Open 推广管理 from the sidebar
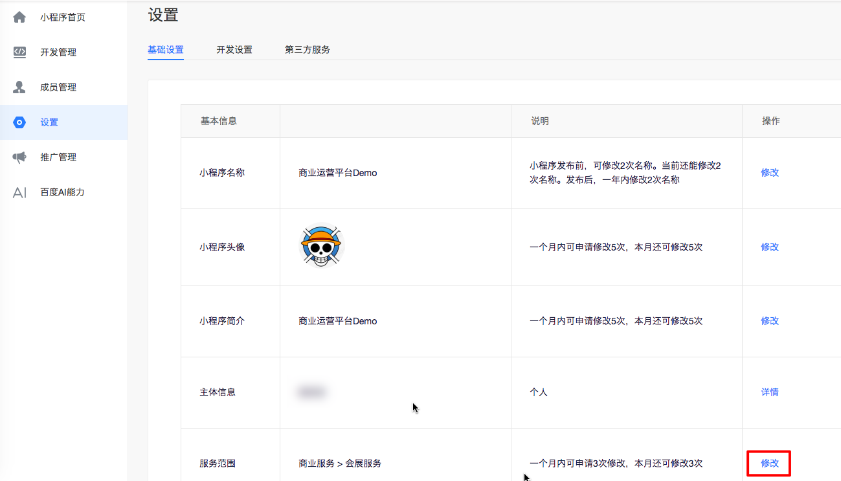Image resolution: width=841 pixels, height=481 pixels. point(58,157)
